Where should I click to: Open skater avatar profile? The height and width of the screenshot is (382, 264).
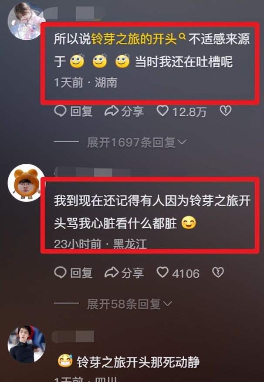27,344
